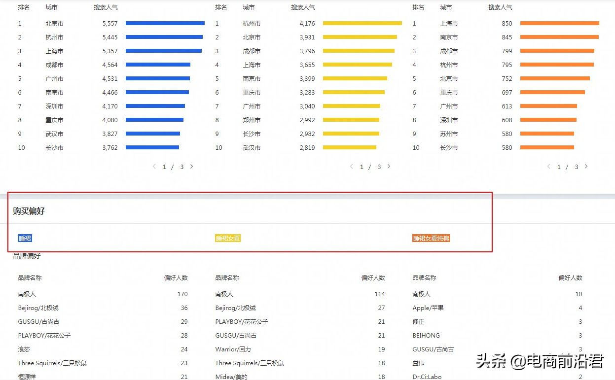This screenshot has height=380, width=615.
Task: Click the search popularity value 5,557
Action: [110, 24]
